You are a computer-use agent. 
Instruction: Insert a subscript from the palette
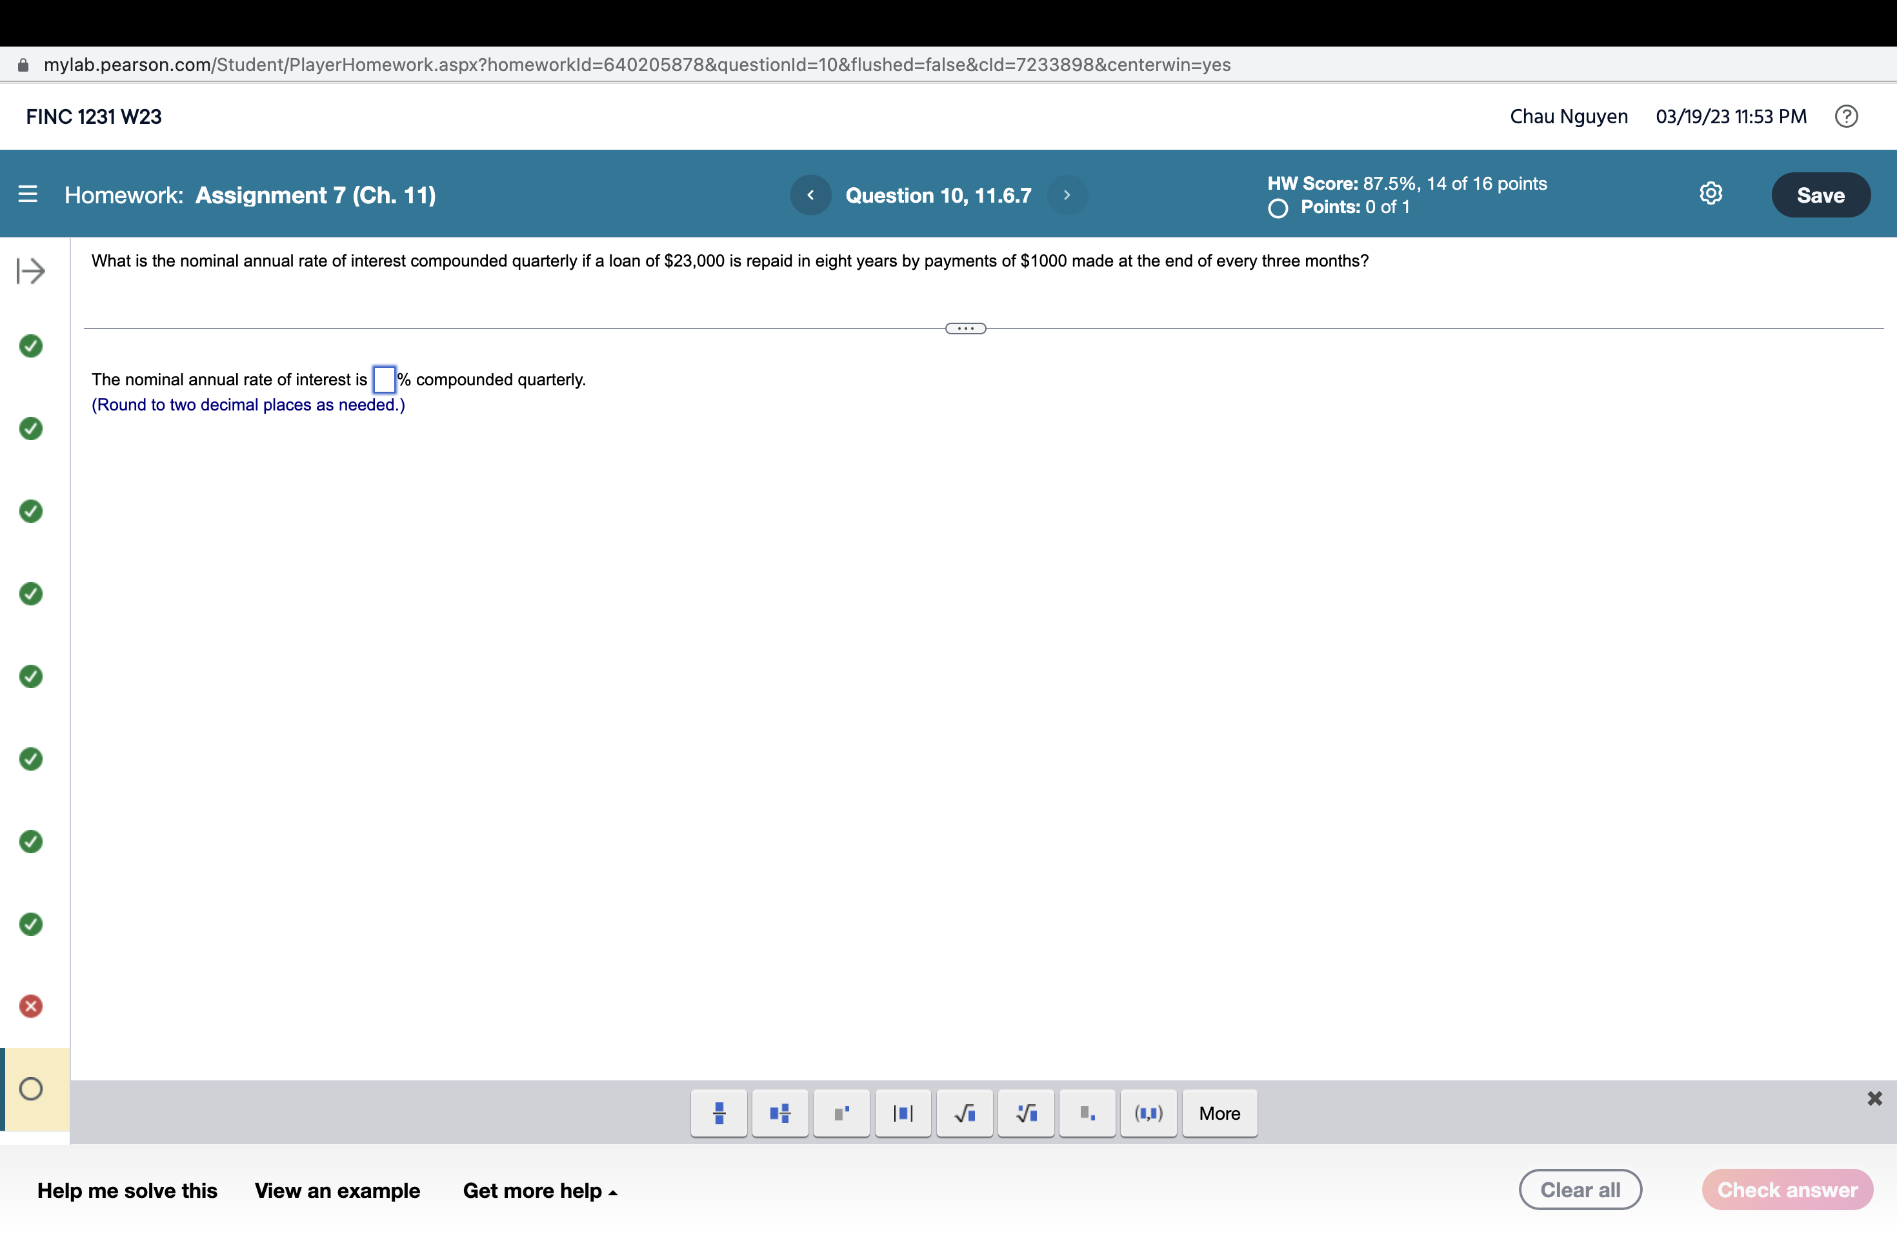click(1087, 1113)
